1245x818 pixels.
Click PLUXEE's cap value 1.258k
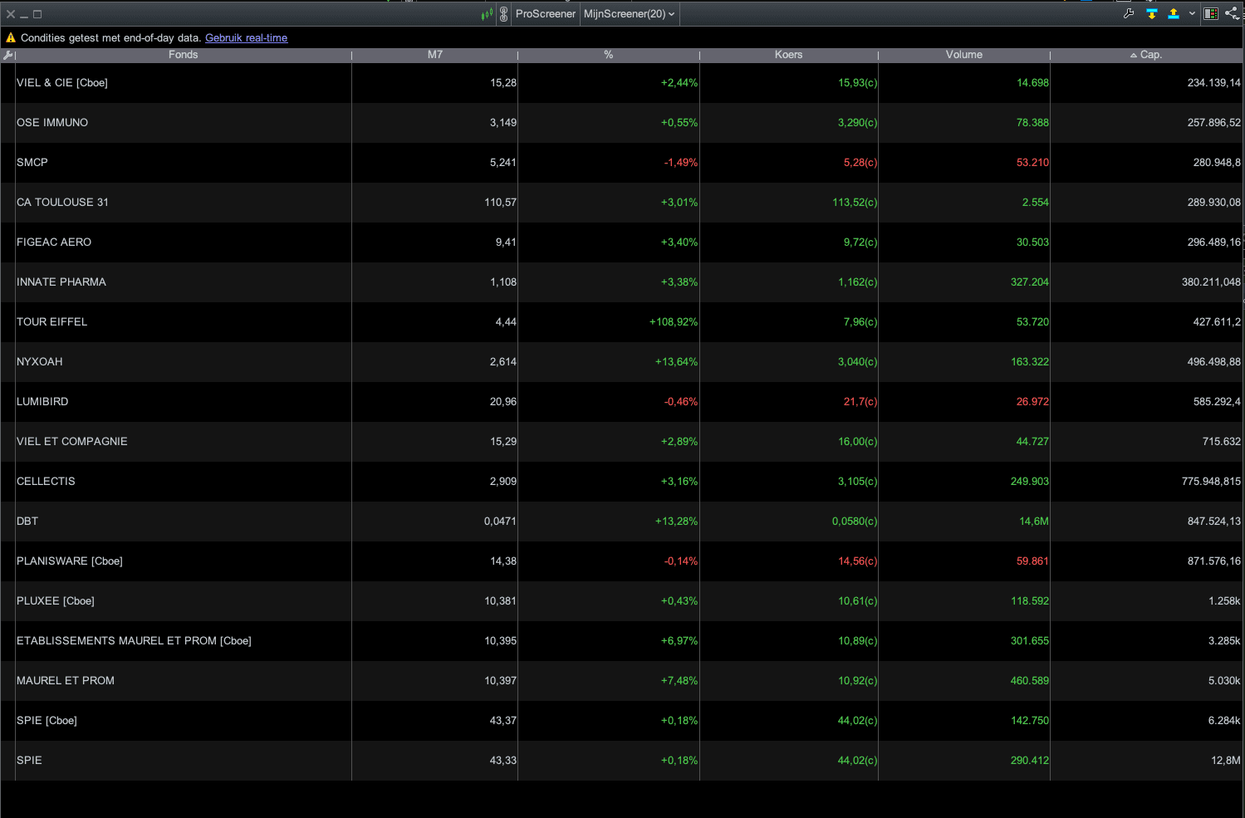click(x=1224, y=601)
